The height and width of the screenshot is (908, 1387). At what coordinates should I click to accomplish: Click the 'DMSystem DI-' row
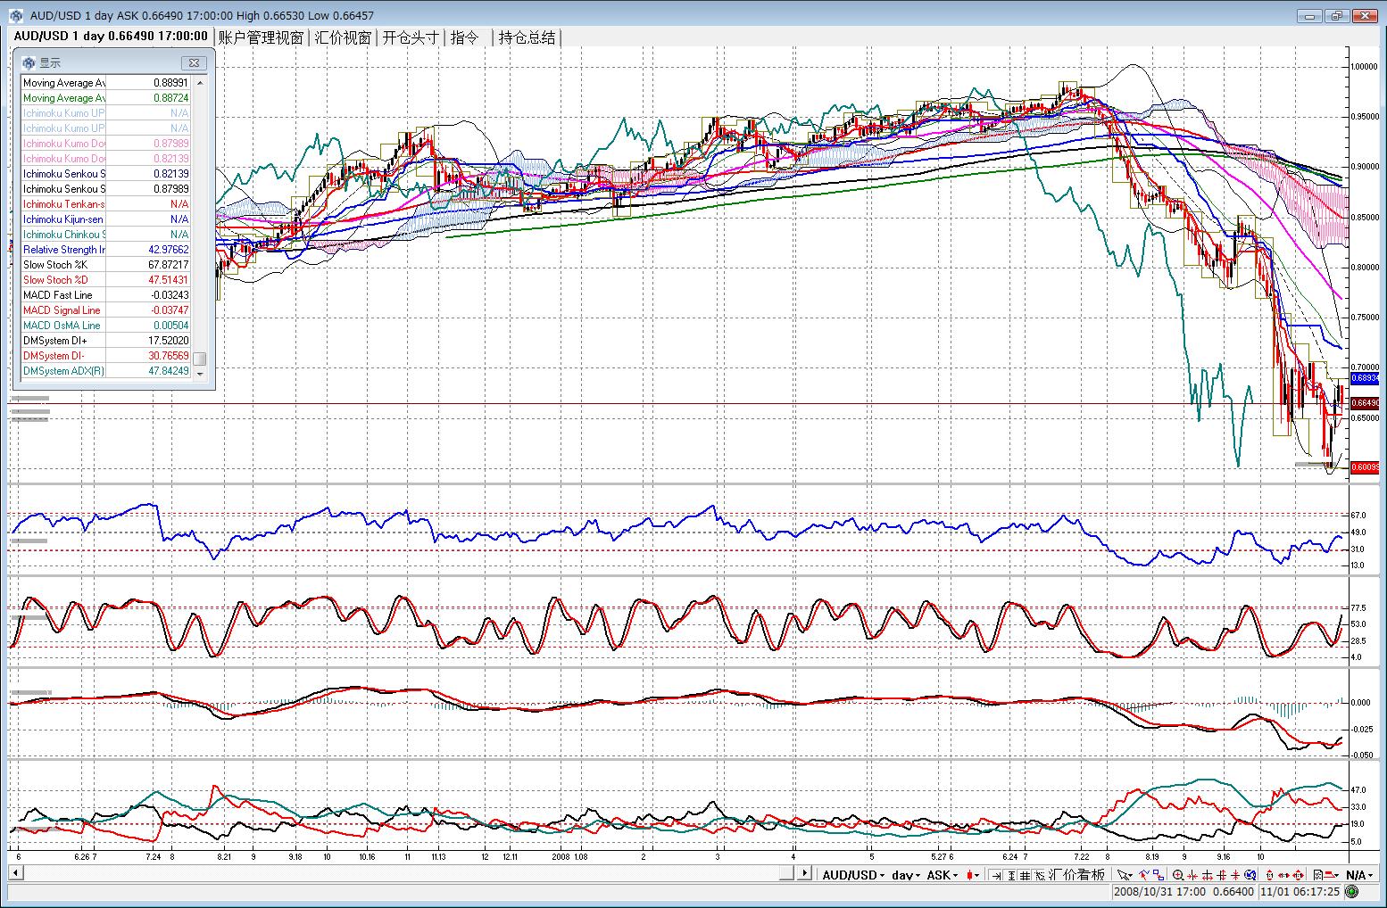(x=107, y=356)
